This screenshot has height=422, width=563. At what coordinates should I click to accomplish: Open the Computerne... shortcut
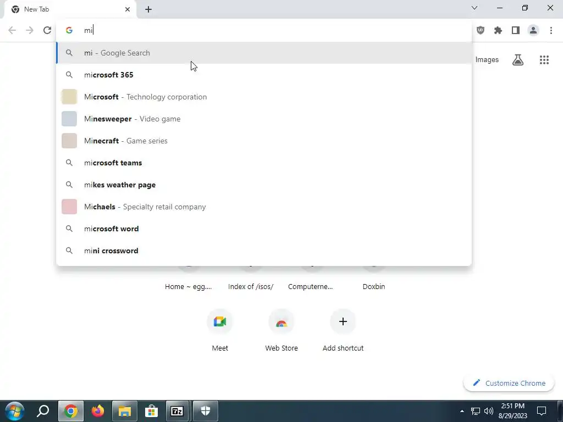coord(311,286)
